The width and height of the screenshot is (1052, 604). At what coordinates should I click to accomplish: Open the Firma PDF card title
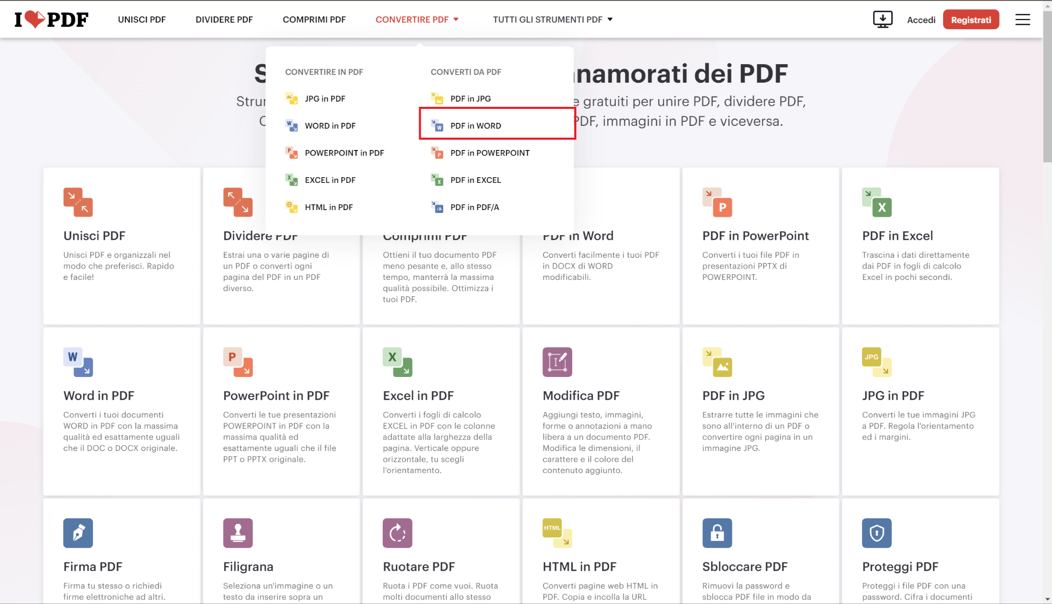[x=93, y=567]
